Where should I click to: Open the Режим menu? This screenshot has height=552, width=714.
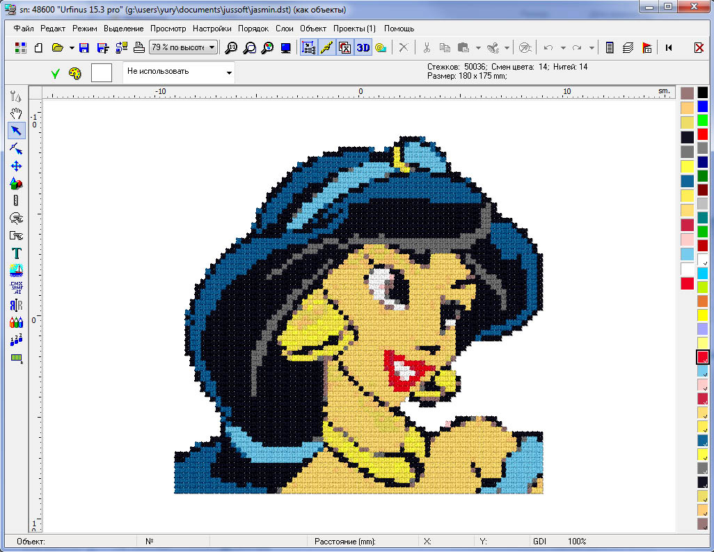85,29
